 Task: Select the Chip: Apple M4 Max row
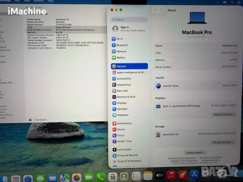pos(67,27)
